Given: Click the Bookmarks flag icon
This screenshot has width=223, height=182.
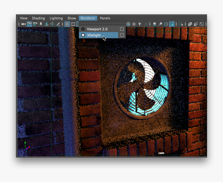Looking at the screenshot, I should [41, 24].
